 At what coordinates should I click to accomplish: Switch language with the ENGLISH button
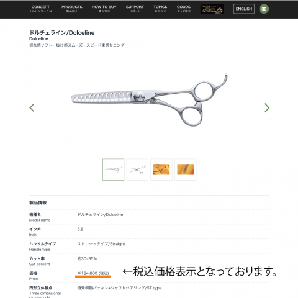[244, 9]
